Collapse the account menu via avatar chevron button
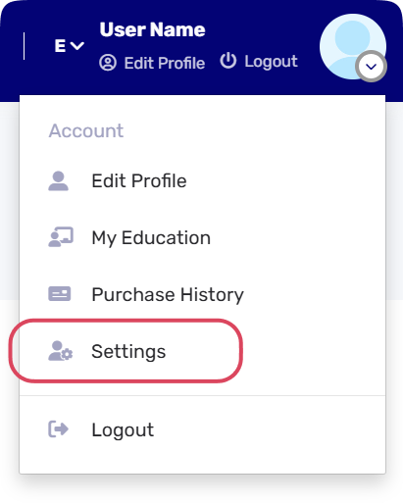Screen dimensions: 403x503 tap(371, 67)
